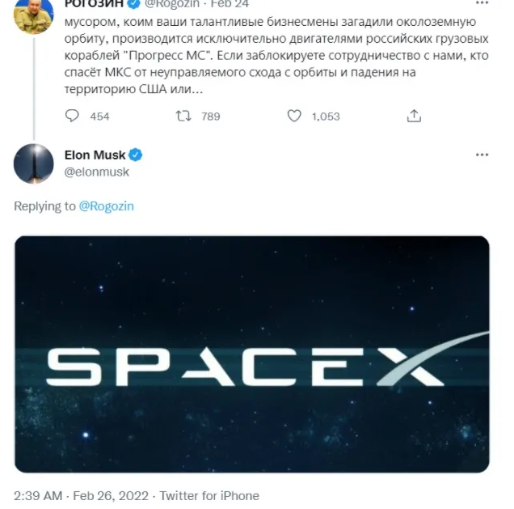This screenshot has width=514, height=509.
Task: Click @Rogozin in the Replying to line
Action: 107,206
